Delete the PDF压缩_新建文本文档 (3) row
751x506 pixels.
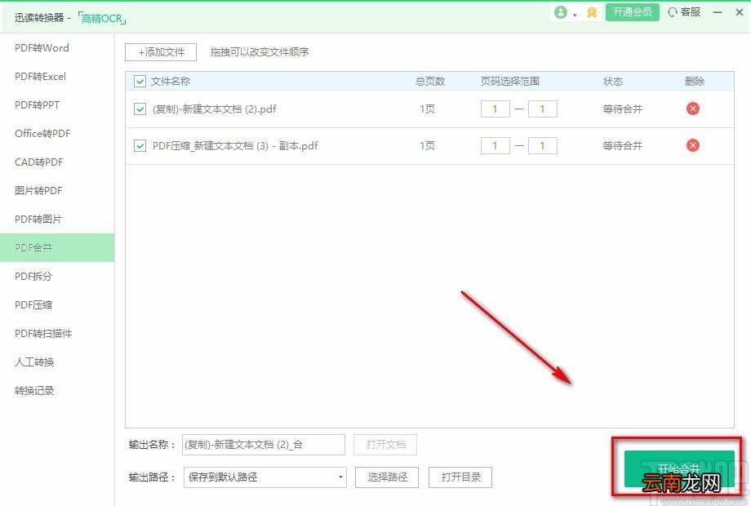click(692, 145)
